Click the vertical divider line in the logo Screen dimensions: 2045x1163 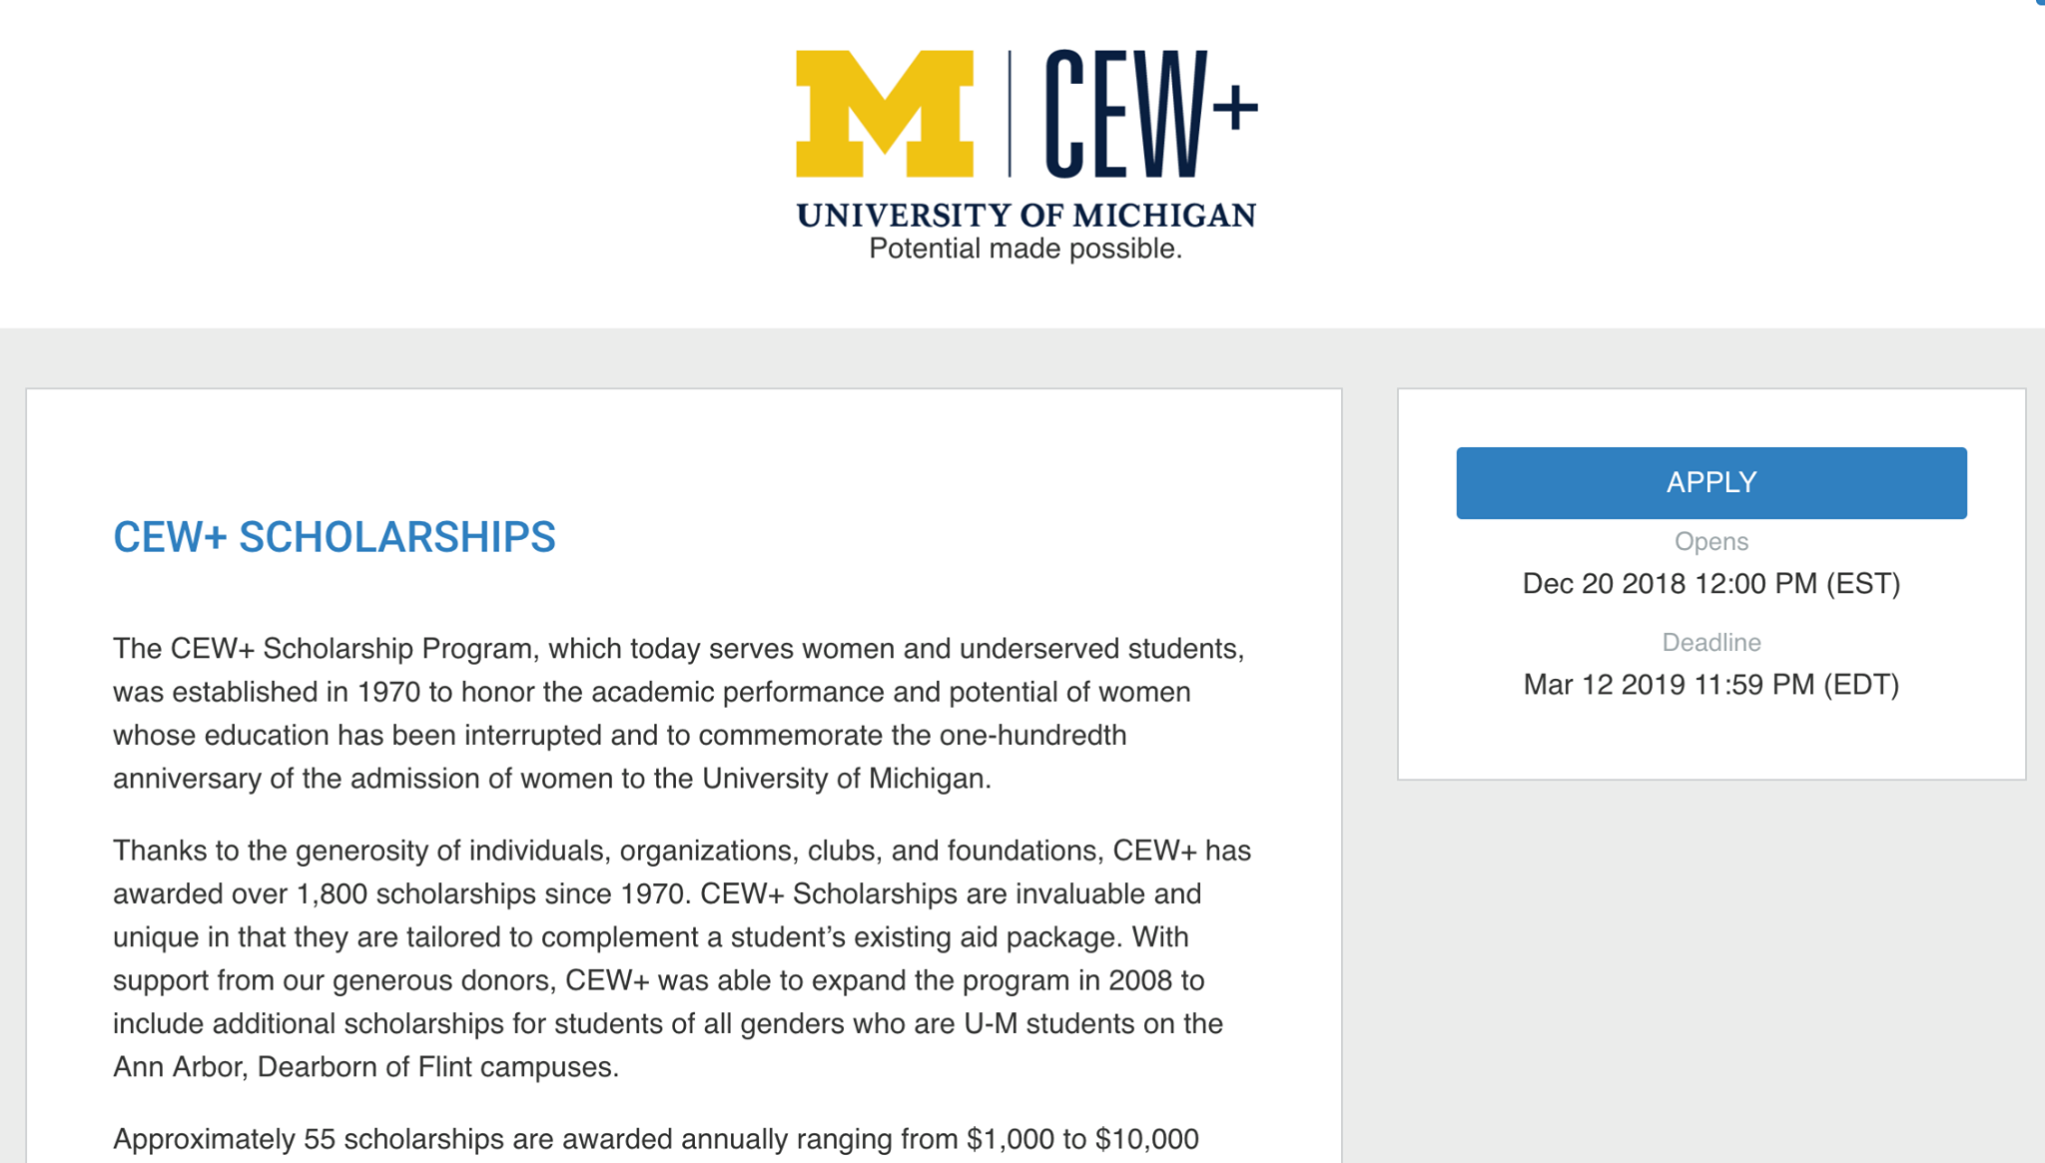[1010, 114]
